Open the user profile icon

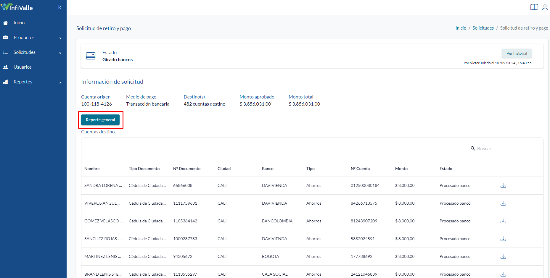[x=545, y=7]
